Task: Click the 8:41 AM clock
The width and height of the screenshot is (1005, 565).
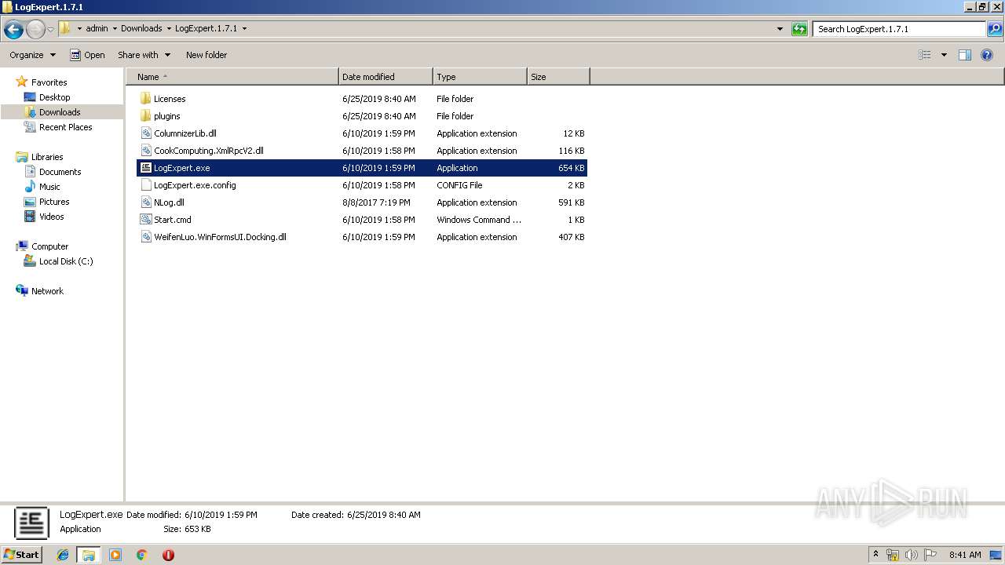Action: click(965, 555)
